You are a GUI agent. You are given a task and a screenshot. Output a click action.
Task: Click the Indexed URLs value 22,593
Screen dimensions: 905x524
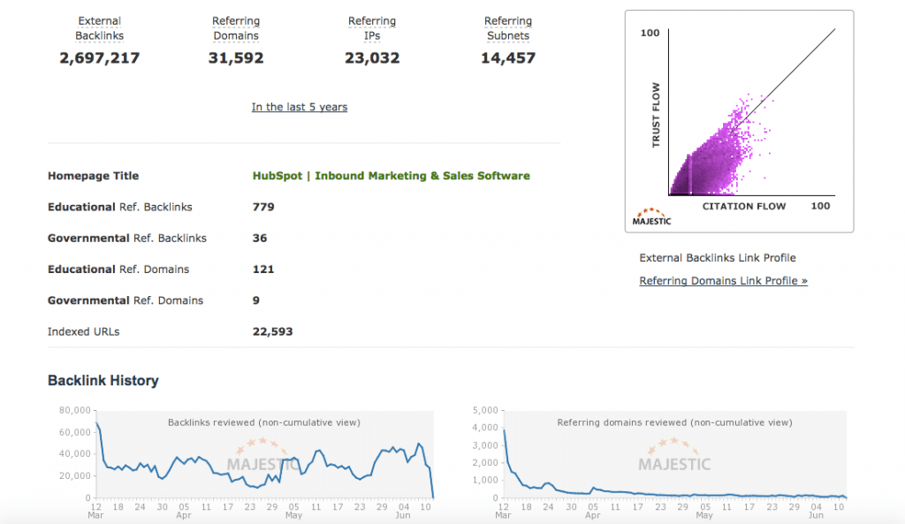(272, 331)
